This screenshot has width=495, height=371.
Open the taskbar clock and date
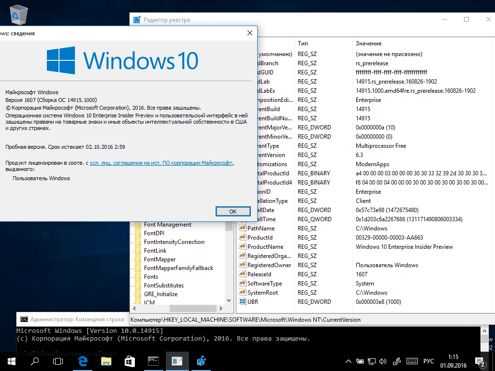click(x=453, y=361)
